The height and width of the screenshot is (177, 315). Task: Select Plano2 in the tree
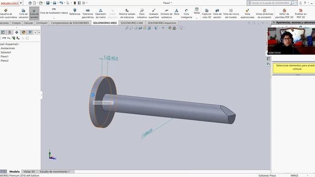coord(4,60)
